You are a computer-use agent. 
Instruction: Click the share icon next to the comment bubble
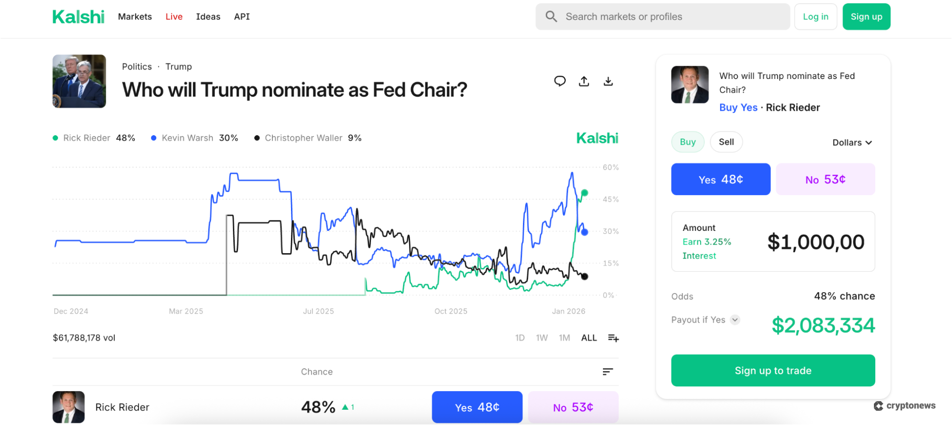(x=584, y=81)
